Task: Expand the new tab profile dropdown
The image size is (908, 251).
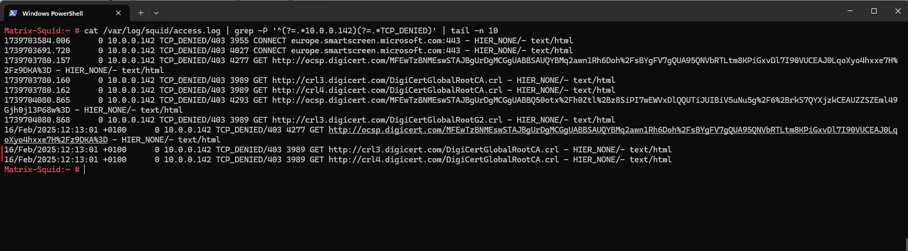Action: click(156, 13)
